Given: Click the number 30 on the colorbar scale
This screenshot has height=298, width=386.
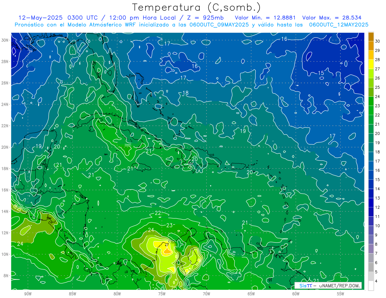Looking at the screenshot, I should 377,41.
